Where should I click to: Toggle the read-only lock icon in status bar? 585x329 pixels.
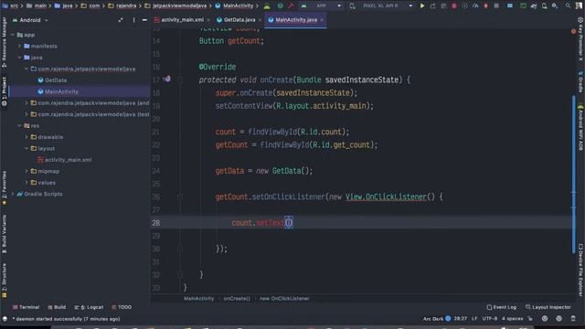coord(530,319)
